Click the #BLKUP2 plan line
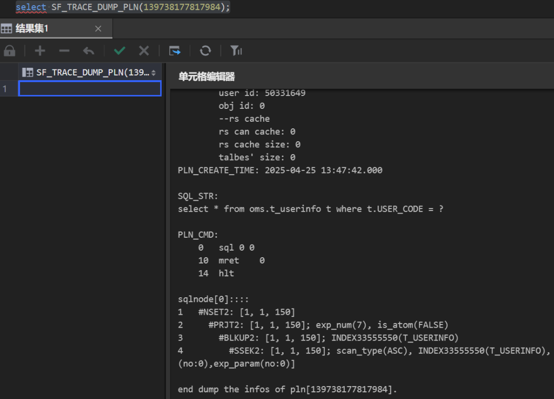Screen dimensions: 554x399 319,338
